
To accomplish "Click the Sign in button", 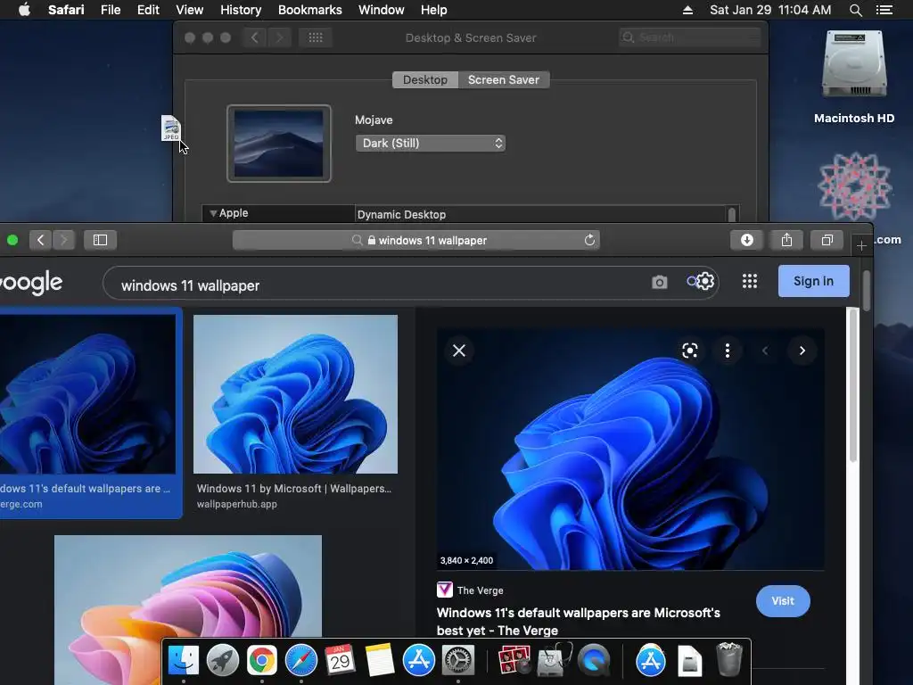I will coord(813,281).
